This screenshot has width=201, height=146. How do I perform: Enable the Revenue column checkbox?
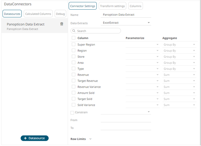[74, 75]
